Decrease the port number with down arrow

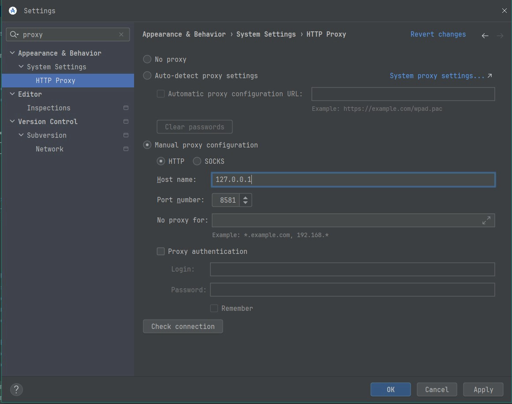pos(246,203)
